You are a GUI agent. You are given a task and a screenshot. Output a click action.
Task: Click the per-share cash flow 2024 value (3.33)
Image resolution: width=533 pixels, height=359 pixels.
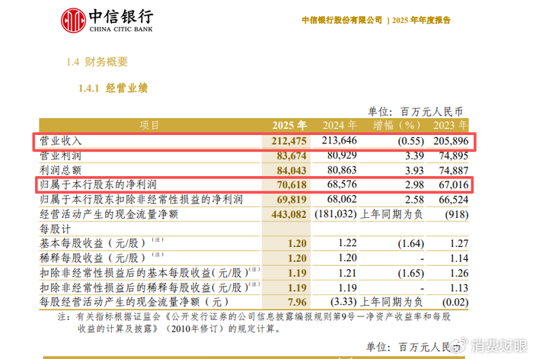(343, 302)
